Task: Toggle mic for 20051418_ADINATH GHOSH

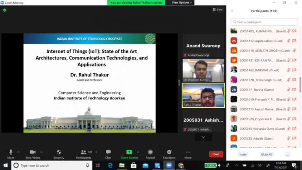Action: tap(294, 51)
